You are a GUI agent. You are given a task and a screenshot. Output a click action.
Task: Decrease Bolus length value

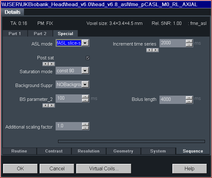pos(189,101)
